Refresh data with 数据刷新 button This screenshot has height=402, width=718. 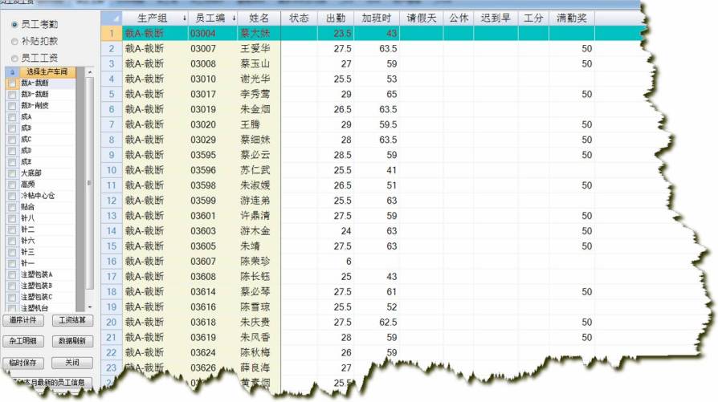pos(72,341)
